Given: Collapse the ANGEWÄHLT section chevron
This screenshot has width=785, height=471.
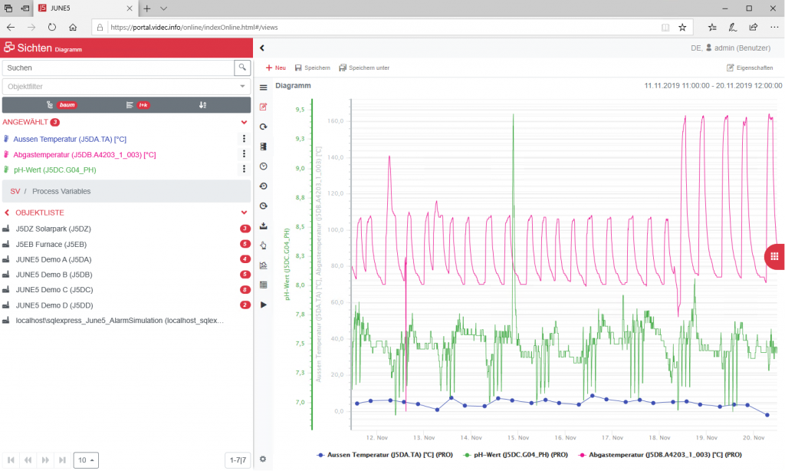Looking at the screenshot, I should [244, 122].
